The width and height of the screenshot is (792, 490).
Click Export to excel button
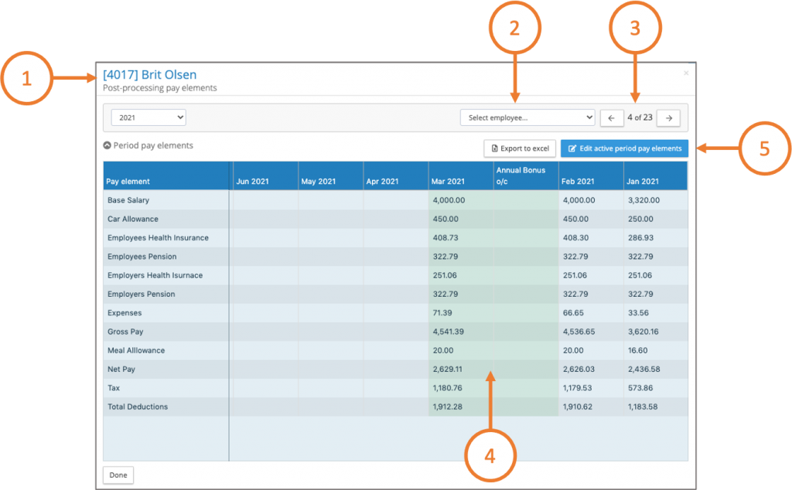(x=520, y=148)
